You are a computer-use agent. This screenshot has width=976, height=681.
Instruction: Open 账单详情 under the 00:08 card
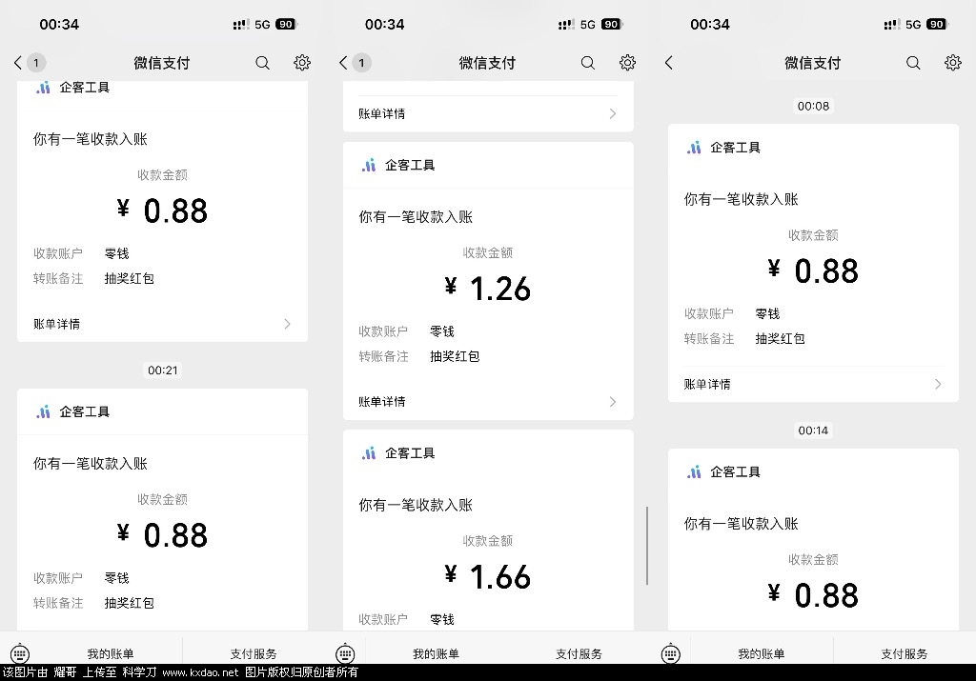pyautogui.click(x=813, y=385)
